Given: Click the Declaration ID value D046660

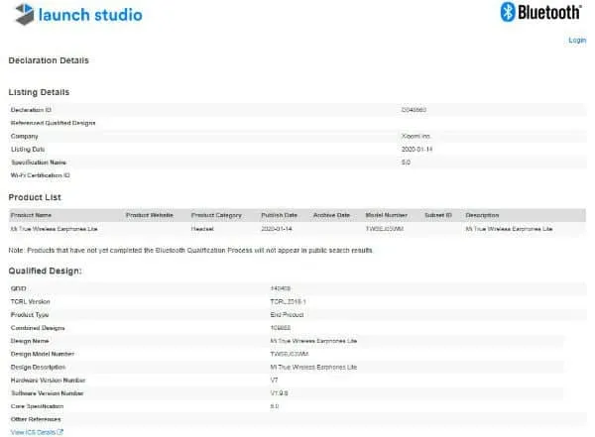Looking at the screenshot, I should pyautogui.click(x=413, y=109).
